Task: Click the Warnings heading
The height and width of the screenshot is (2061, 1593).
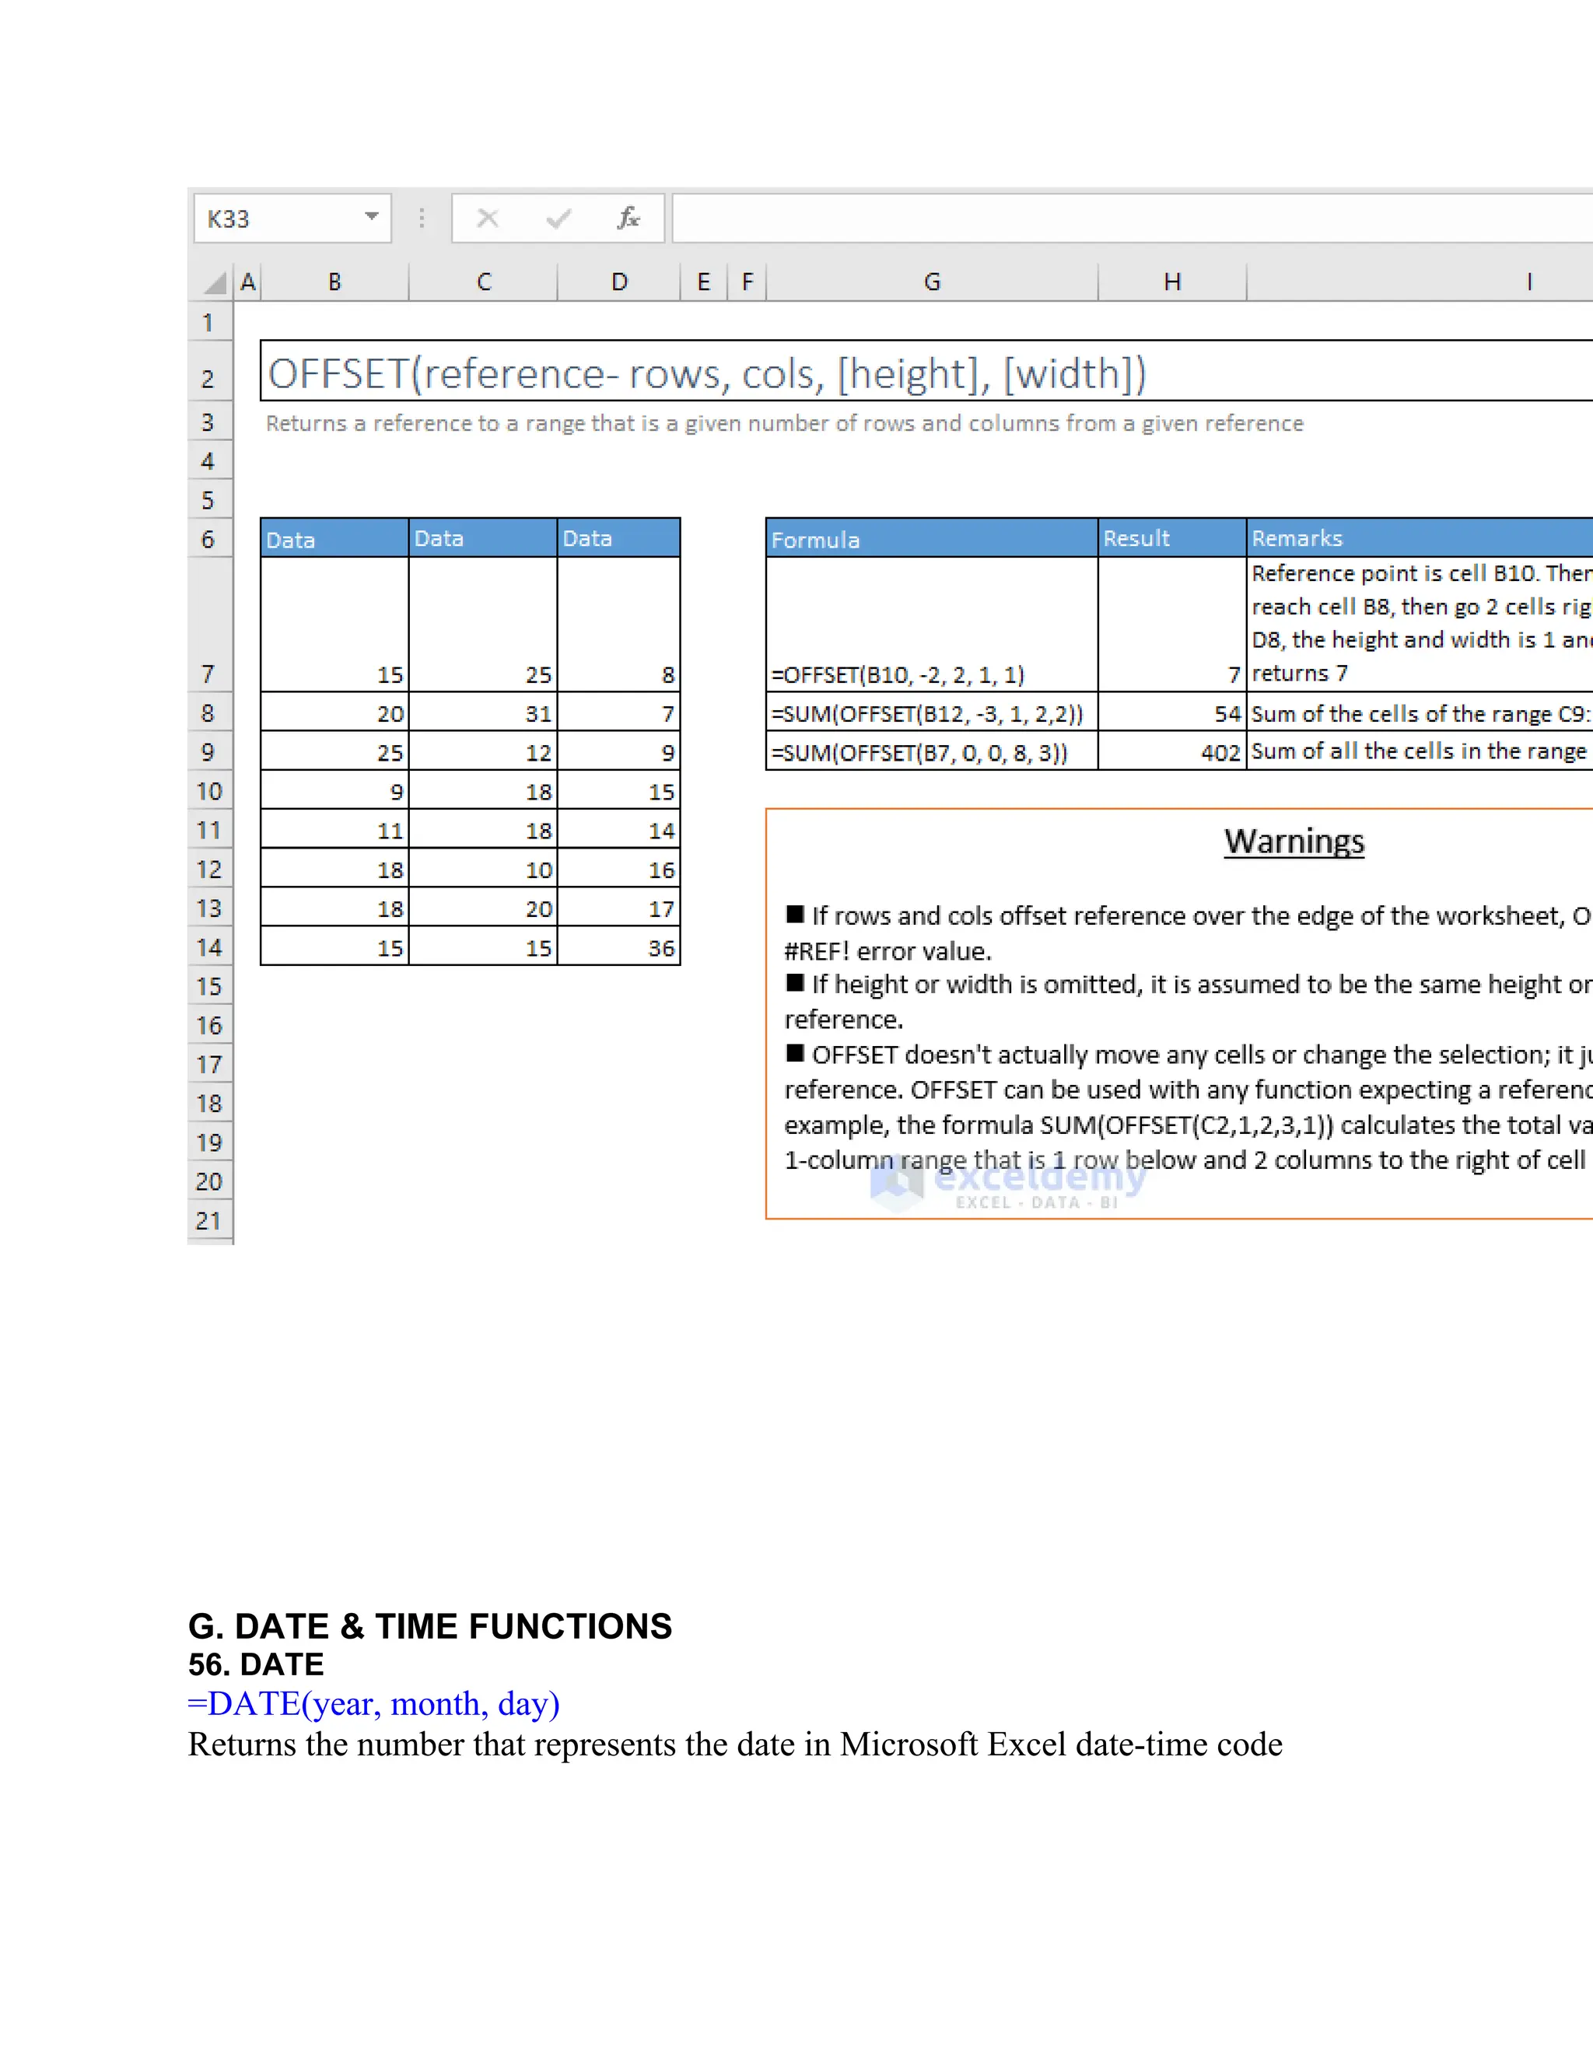Action: [1294, 841]
